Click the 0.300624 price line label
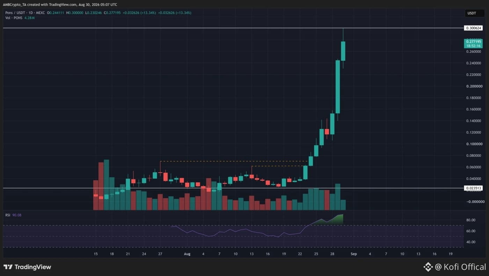The image size is (489, 276). pos(473,28)
